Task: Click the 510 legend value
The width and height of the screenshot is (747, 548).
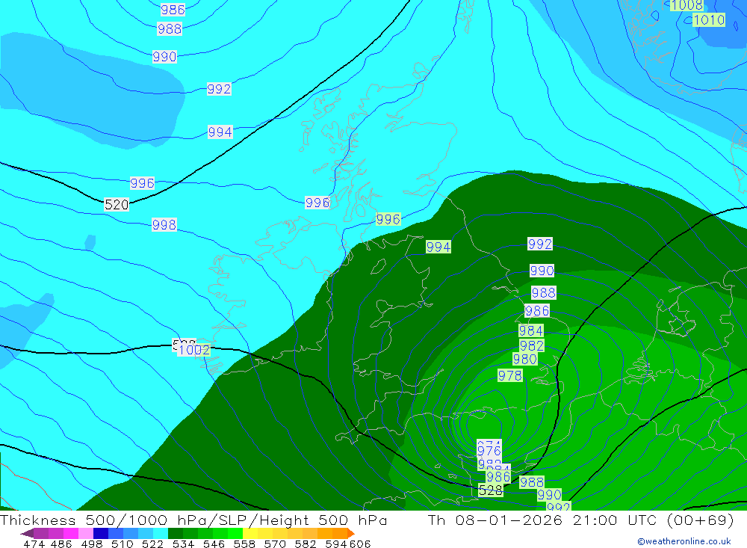Action: pos(123,544)
